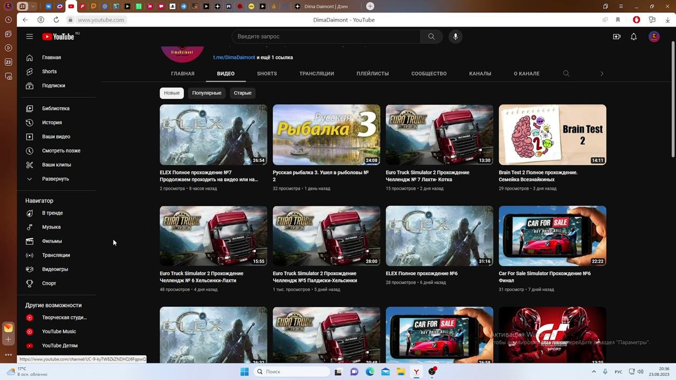This screenshot has height=380, width=676.
Task: Switch to the ПЛЕЙЛИСТЫ channel tab
Action: tap(372, 74)
